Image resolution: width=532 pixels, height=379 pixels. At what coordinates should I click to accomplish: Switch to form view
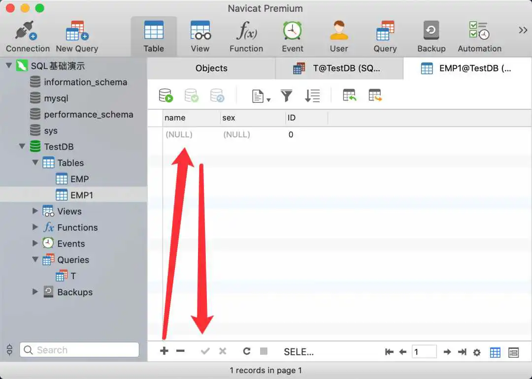514,352
